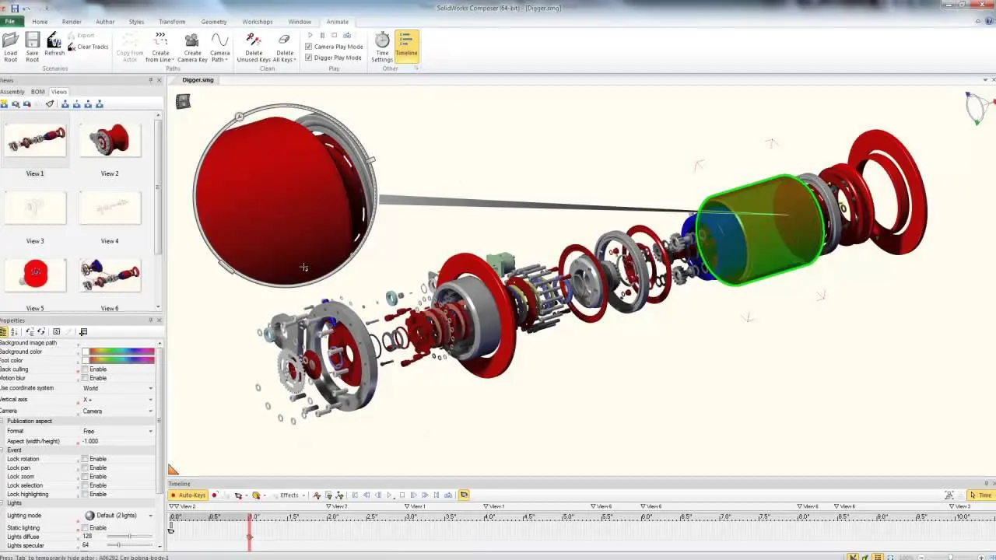Click the first icon in Views panel toolbar

click(x=4, y=104)
